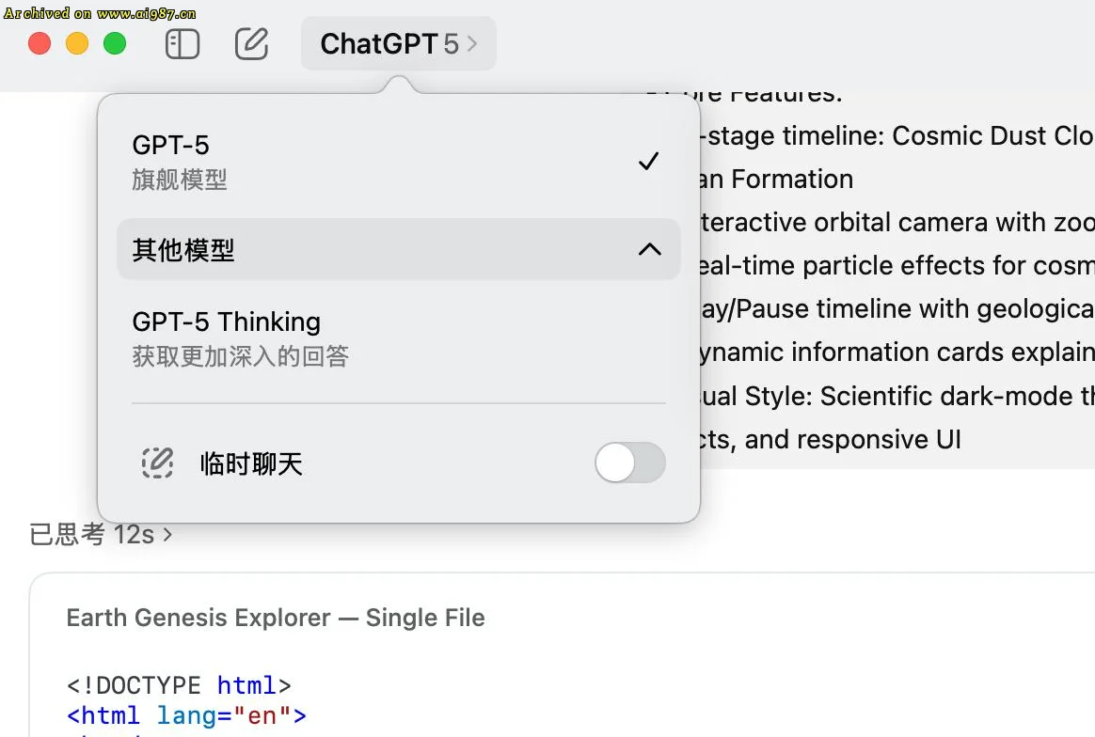The image size is (1095, 737).
Task: Select the GPT-5 flagship model
Action: point(398,162)
